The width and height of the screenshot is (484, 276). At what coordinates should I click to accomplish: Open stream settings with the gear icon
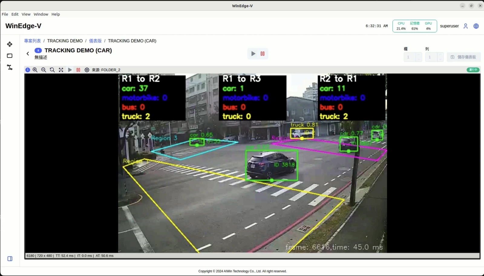[87, 70]
